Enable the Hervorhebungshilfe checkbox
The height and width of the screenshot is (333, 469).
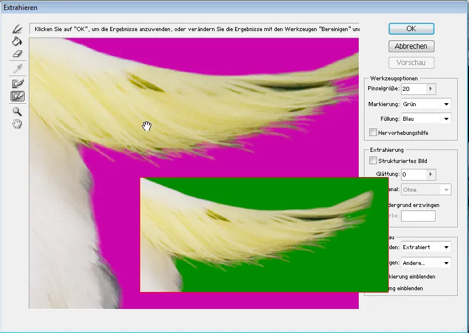(373, 133)
